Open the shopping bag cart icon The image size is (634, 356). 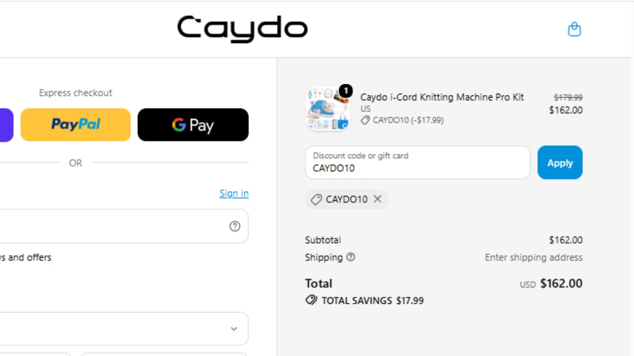(574, 29)
